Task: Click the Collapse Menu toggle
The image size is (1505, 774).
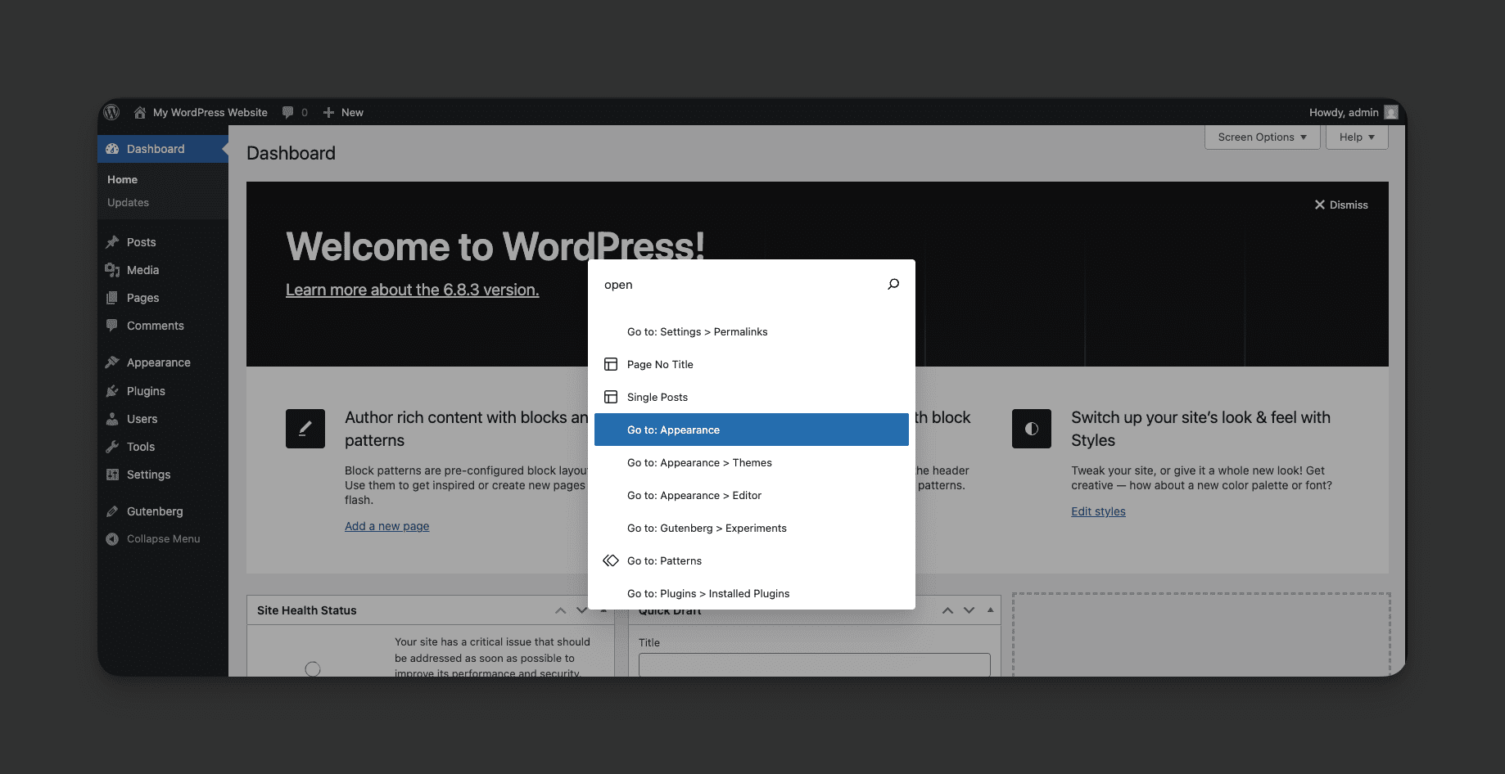Action: [x=163, y=539]
